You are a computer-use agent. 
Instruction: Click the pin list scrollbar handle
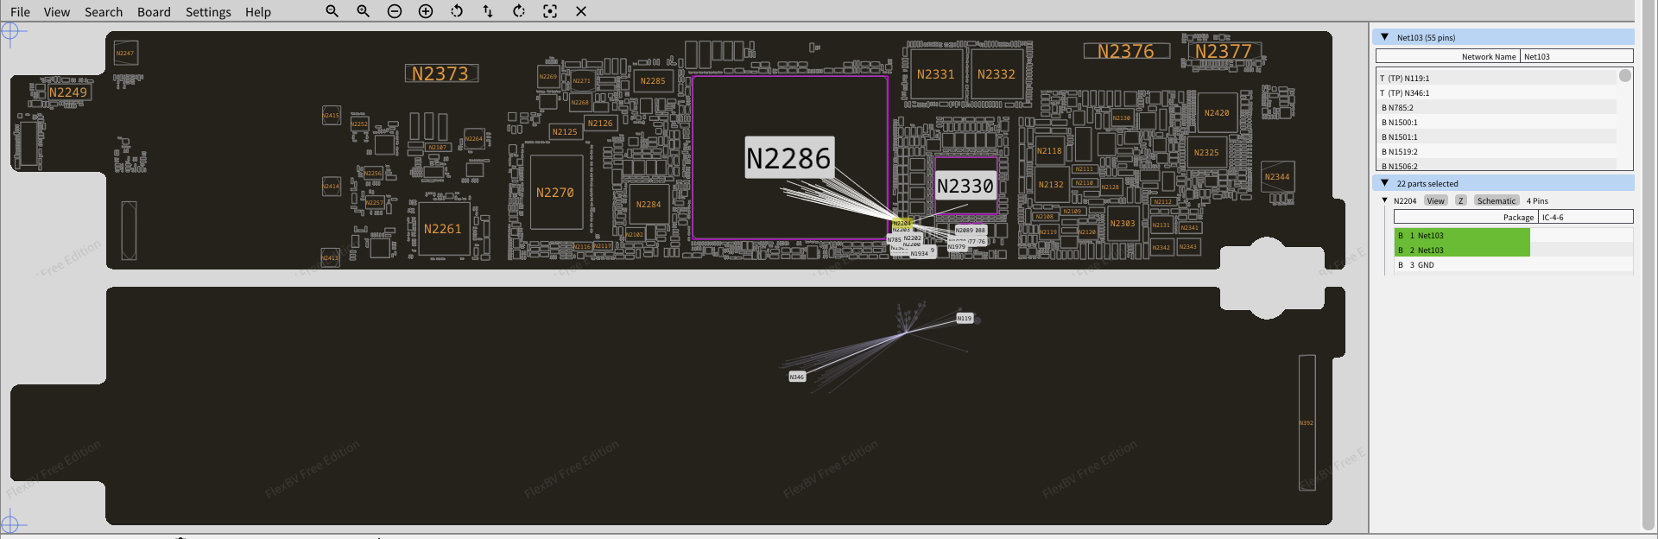pos(1624,76)
